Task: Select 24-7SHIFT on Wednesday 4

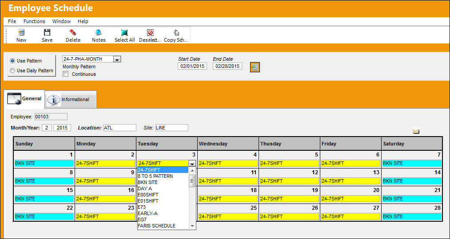Action: click(228, 163)
